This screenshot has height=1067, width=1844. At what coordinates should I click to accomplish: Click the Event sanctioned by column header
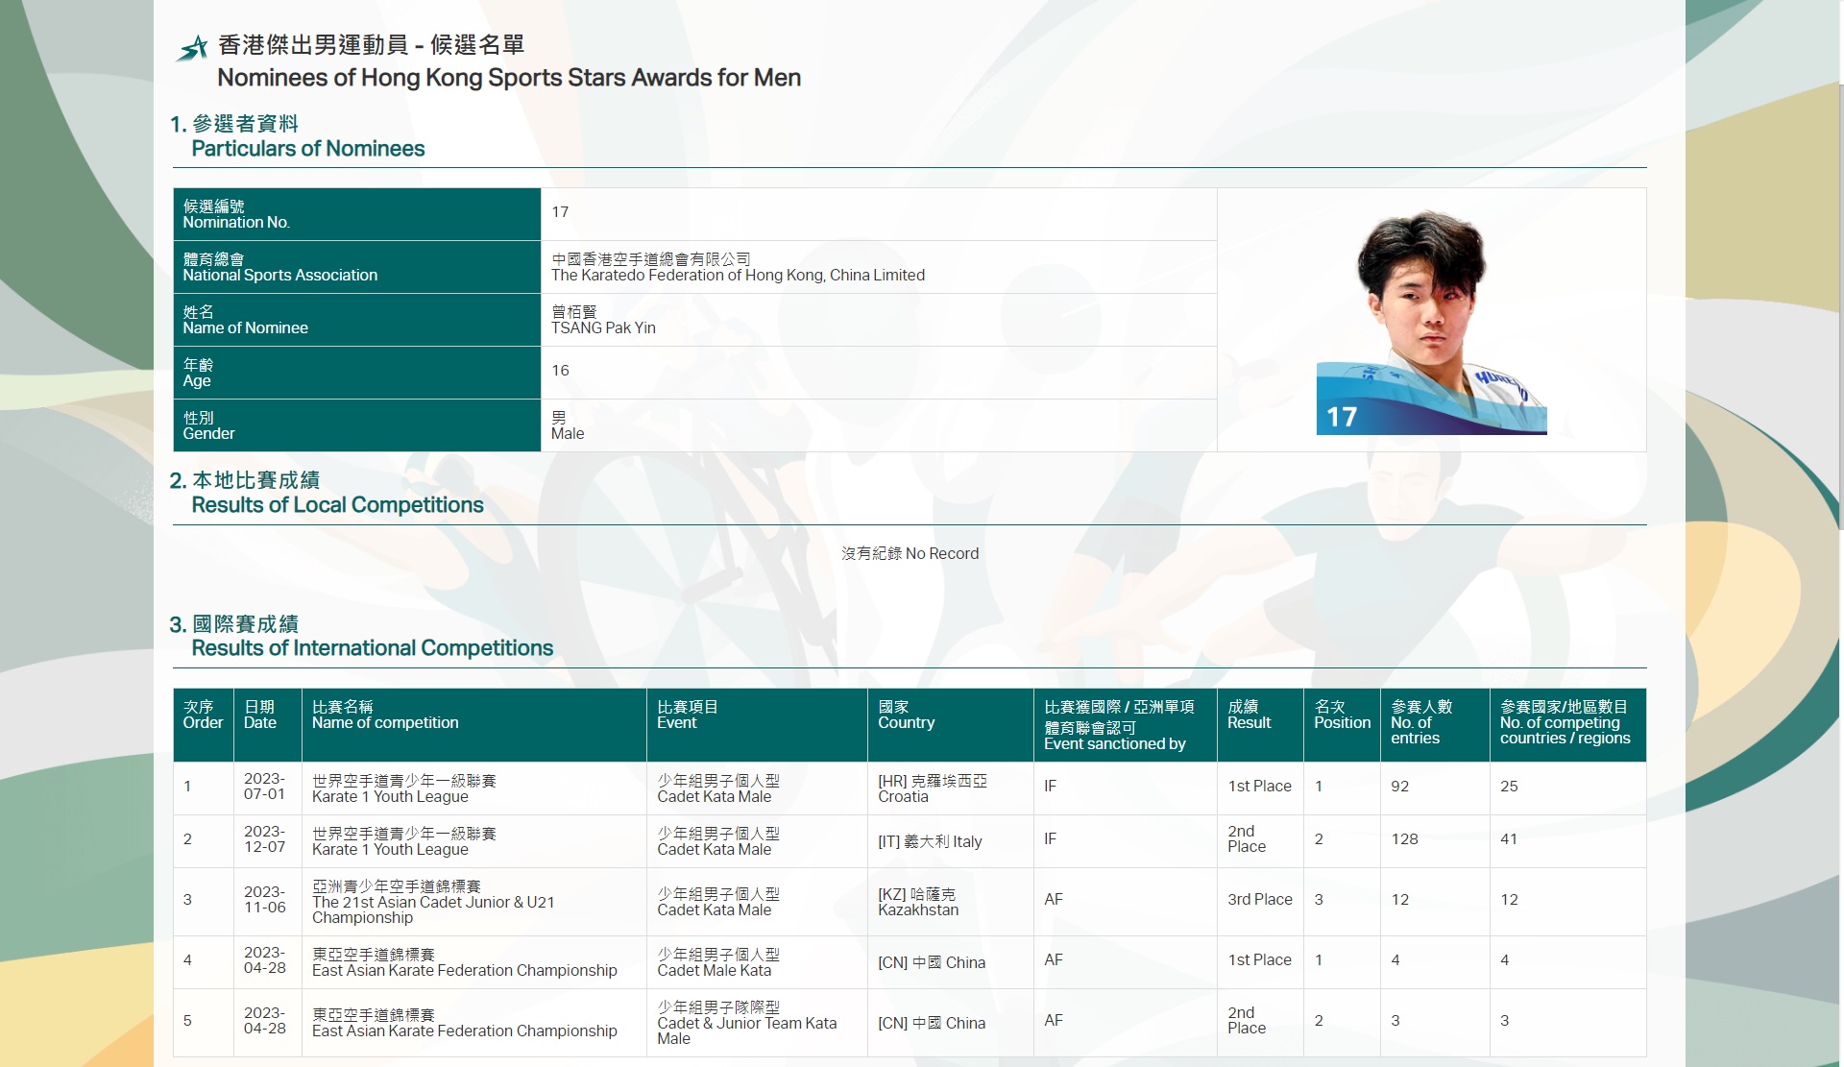(x=1114, y=743)
